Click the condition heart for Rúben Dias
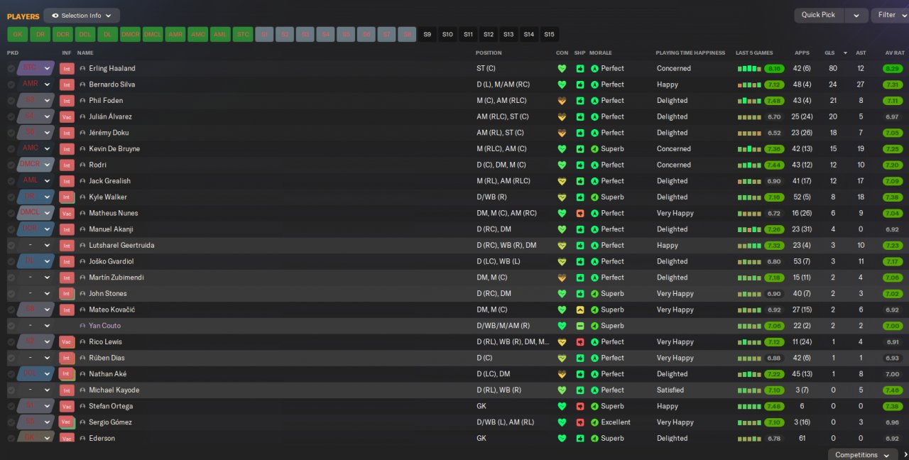Image resolution: width=909 pixels, height=460 pixels. 562,358
